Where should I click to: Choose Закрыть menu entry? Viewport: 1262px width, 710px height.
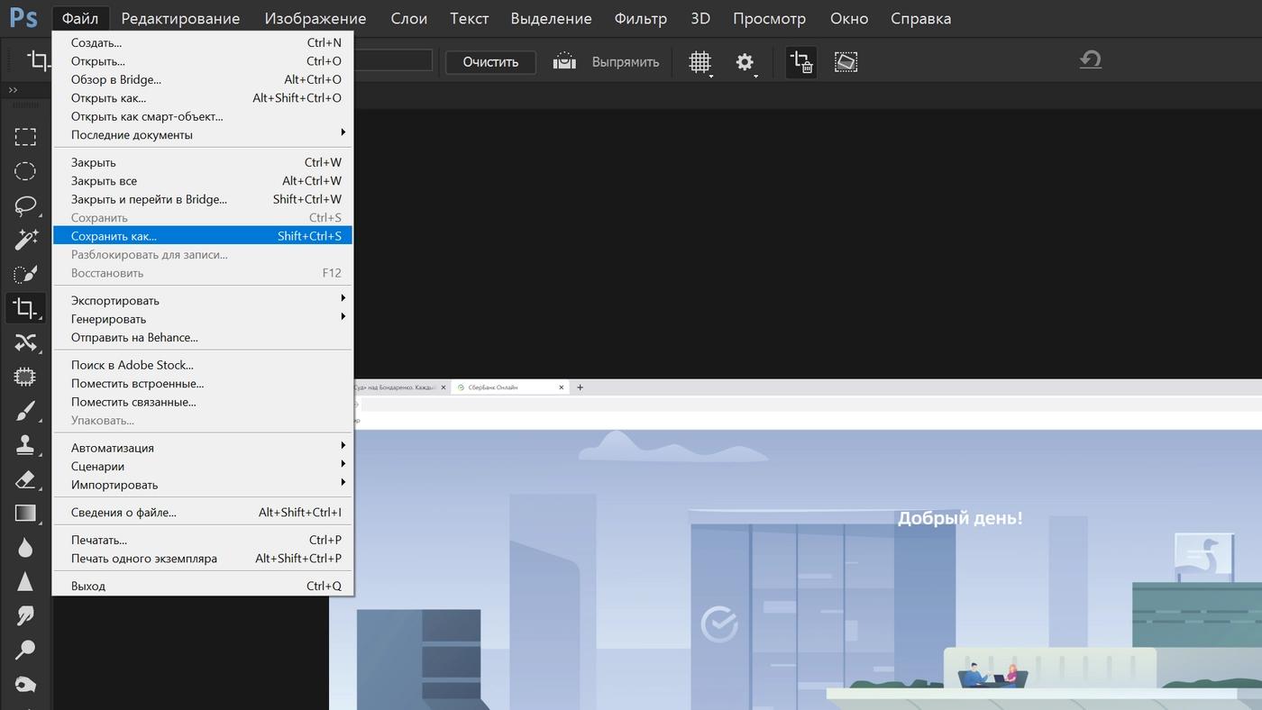(x=203, y=162)
